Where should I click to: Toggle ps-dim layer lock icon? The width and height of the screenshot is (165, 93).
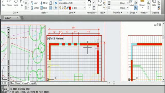(x=68, y=8)
